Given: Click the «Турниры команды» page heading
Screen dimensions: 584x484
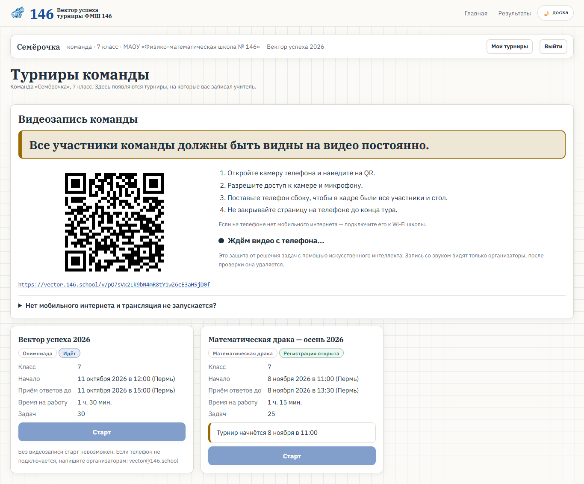Looking at the screenshot, I should tap(80, 74).
